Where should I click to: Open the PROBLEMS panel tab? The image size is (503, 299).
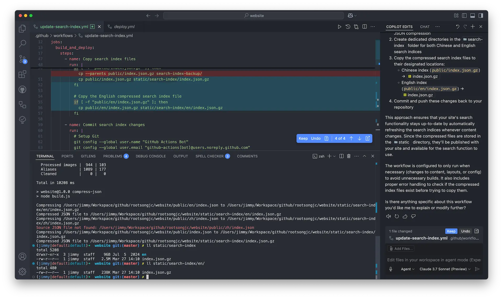116,156
